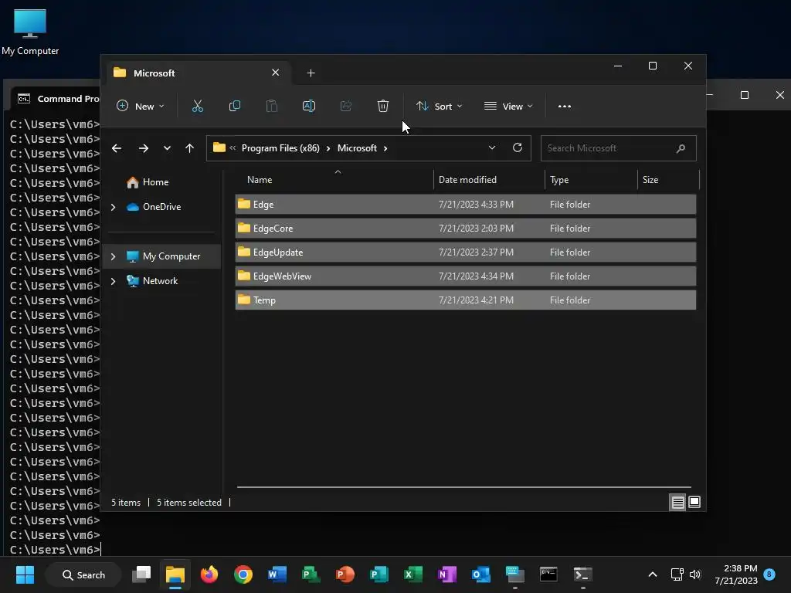Viewport: 791px width, 593px height.
Task: Open the Windows Start menu
Action: point(25,574)
